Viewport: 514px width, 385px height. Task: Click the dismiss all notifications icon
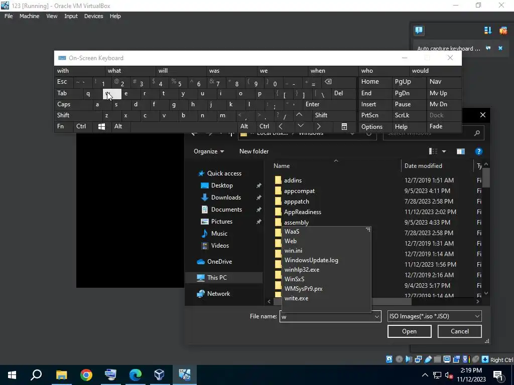pos(503,31)
